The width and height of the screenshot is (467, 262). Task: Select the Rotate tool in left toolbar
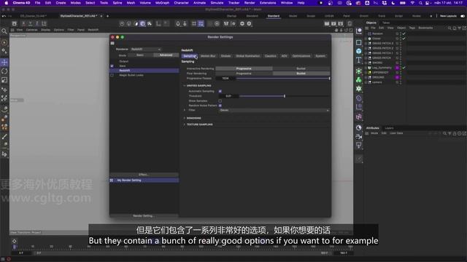tap(4, 71)
